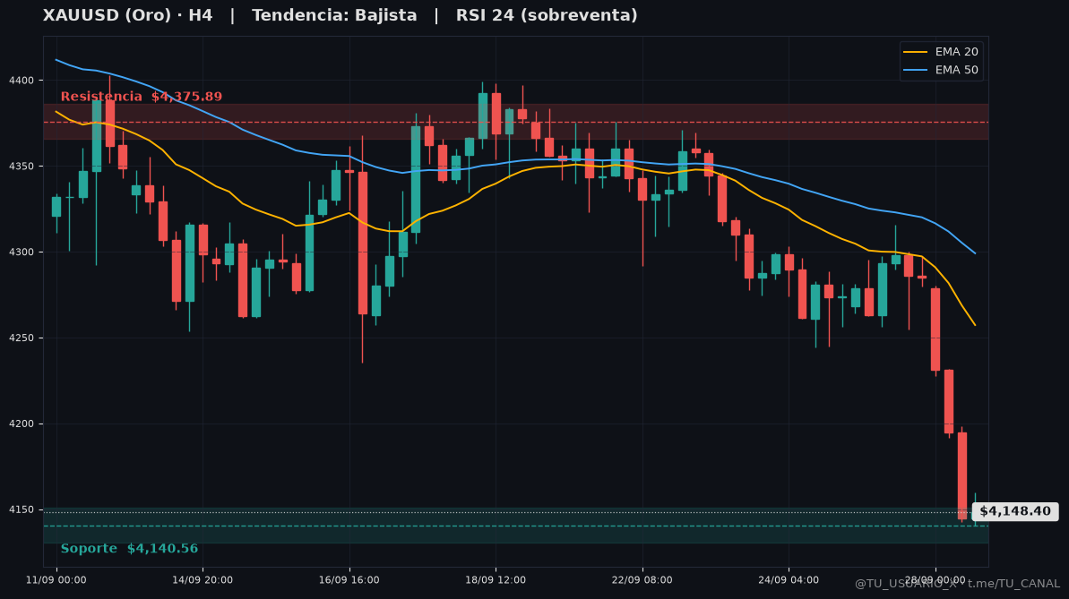Viewport: 1069px width, 599px height.
Task: Select the Resistencia $4,375.89 label
Action: tap(141, 97)
